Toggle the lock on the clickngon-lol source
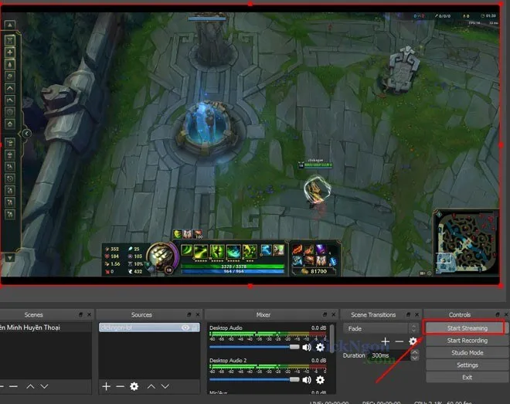 point(195,328)
